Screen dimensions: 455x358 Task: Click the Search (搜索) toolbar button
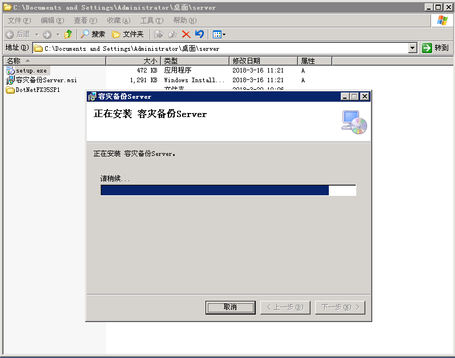click(x=93, y=34)
